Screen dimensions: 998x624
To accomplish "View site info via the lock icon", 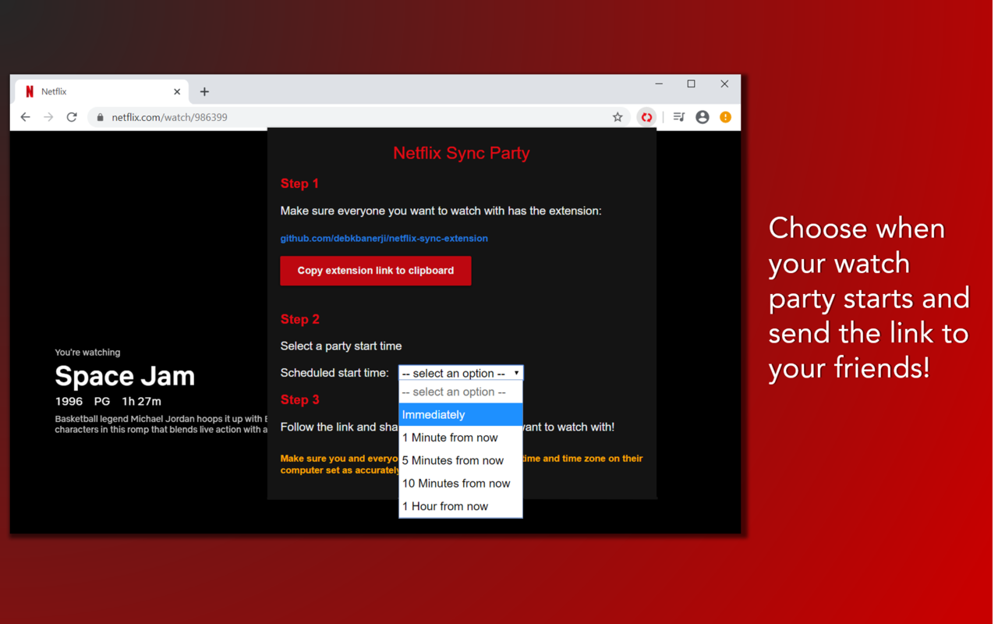I will tap(100, 117).
